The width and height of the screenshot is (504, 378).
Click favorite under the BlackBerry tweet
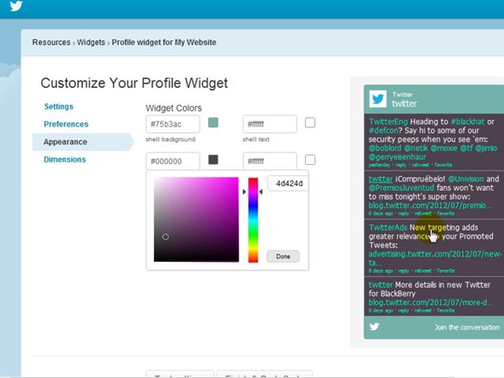coord(446,310)
